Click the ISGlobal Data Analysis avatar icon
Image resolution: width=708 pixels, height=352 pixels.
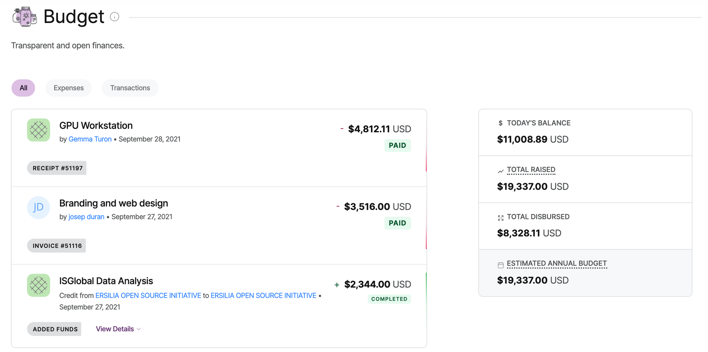pyautogui.click(x=39, y=285)
